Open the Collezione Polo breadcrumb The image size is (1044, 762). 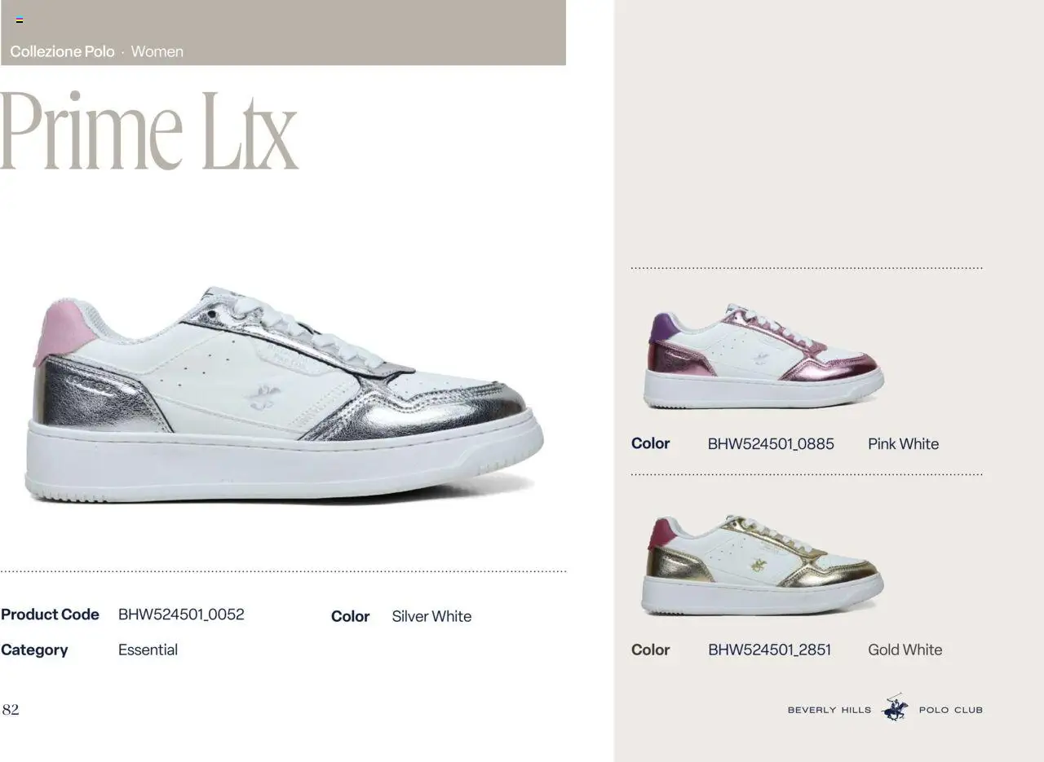click(x=62, y=51)
